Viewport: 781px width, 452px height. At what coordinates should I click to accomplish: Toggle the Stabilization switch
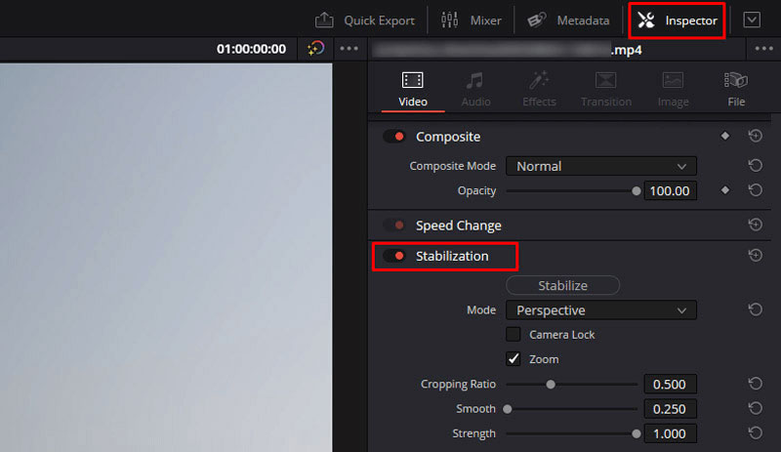click(394, 256)
